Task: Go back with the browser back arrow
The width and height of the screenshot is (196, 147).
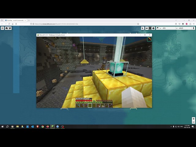Action: tap(2, 24)
